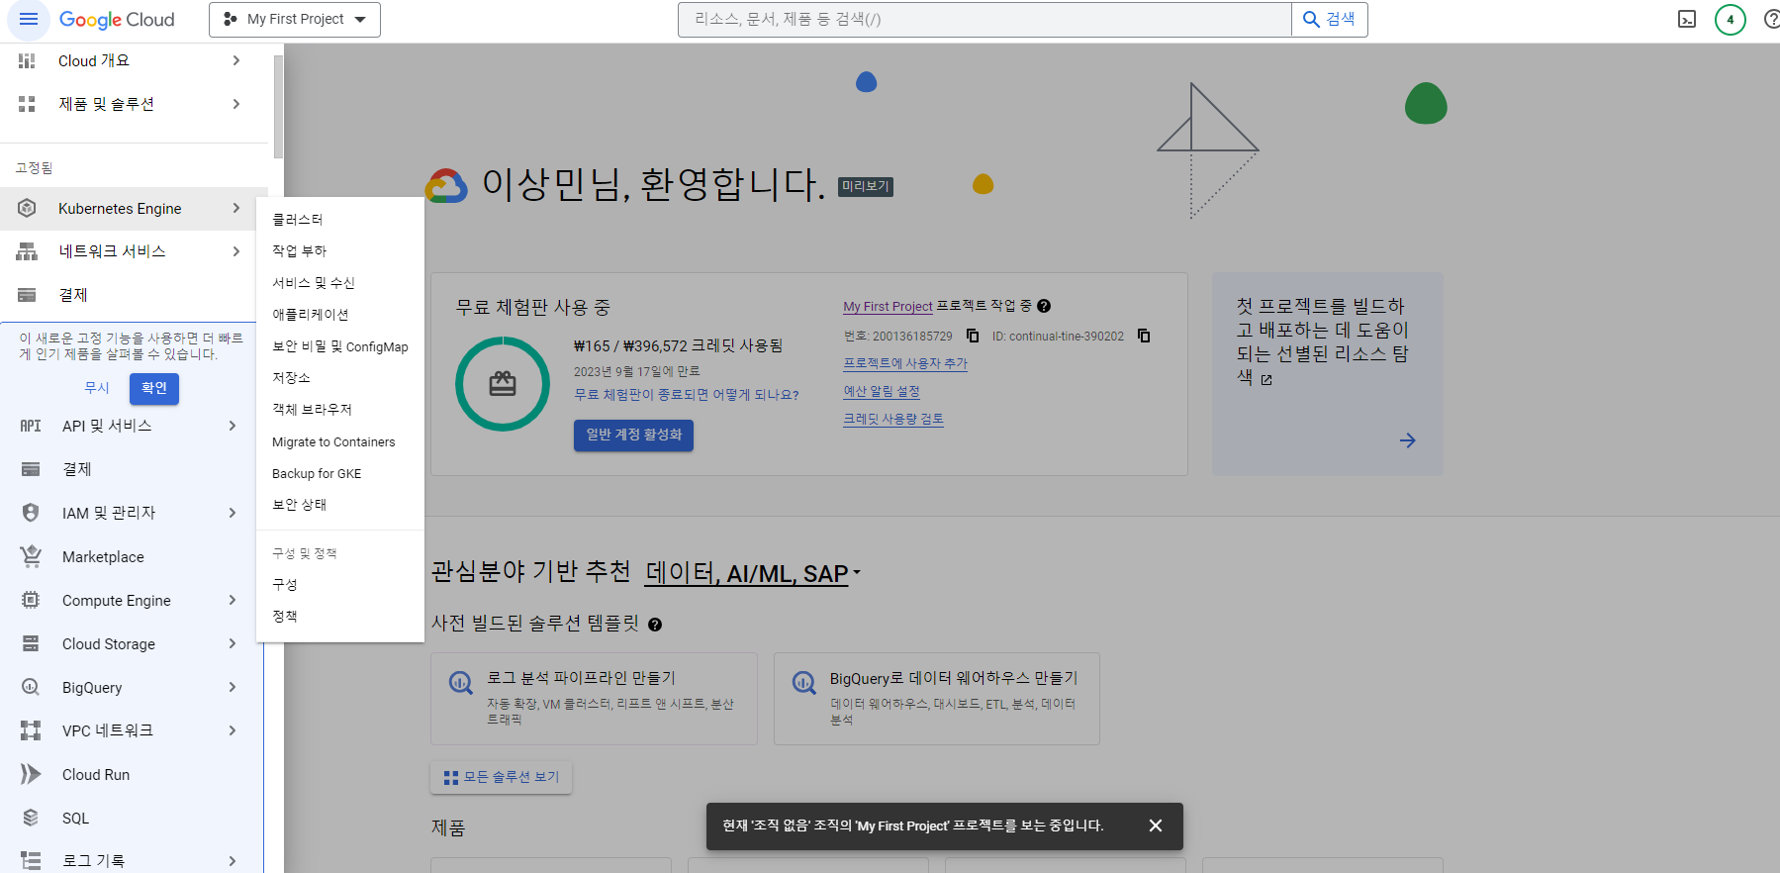Click the Cloud Run arrows icon
Viewport: 1780px width, 873px height.
(31, 774)
